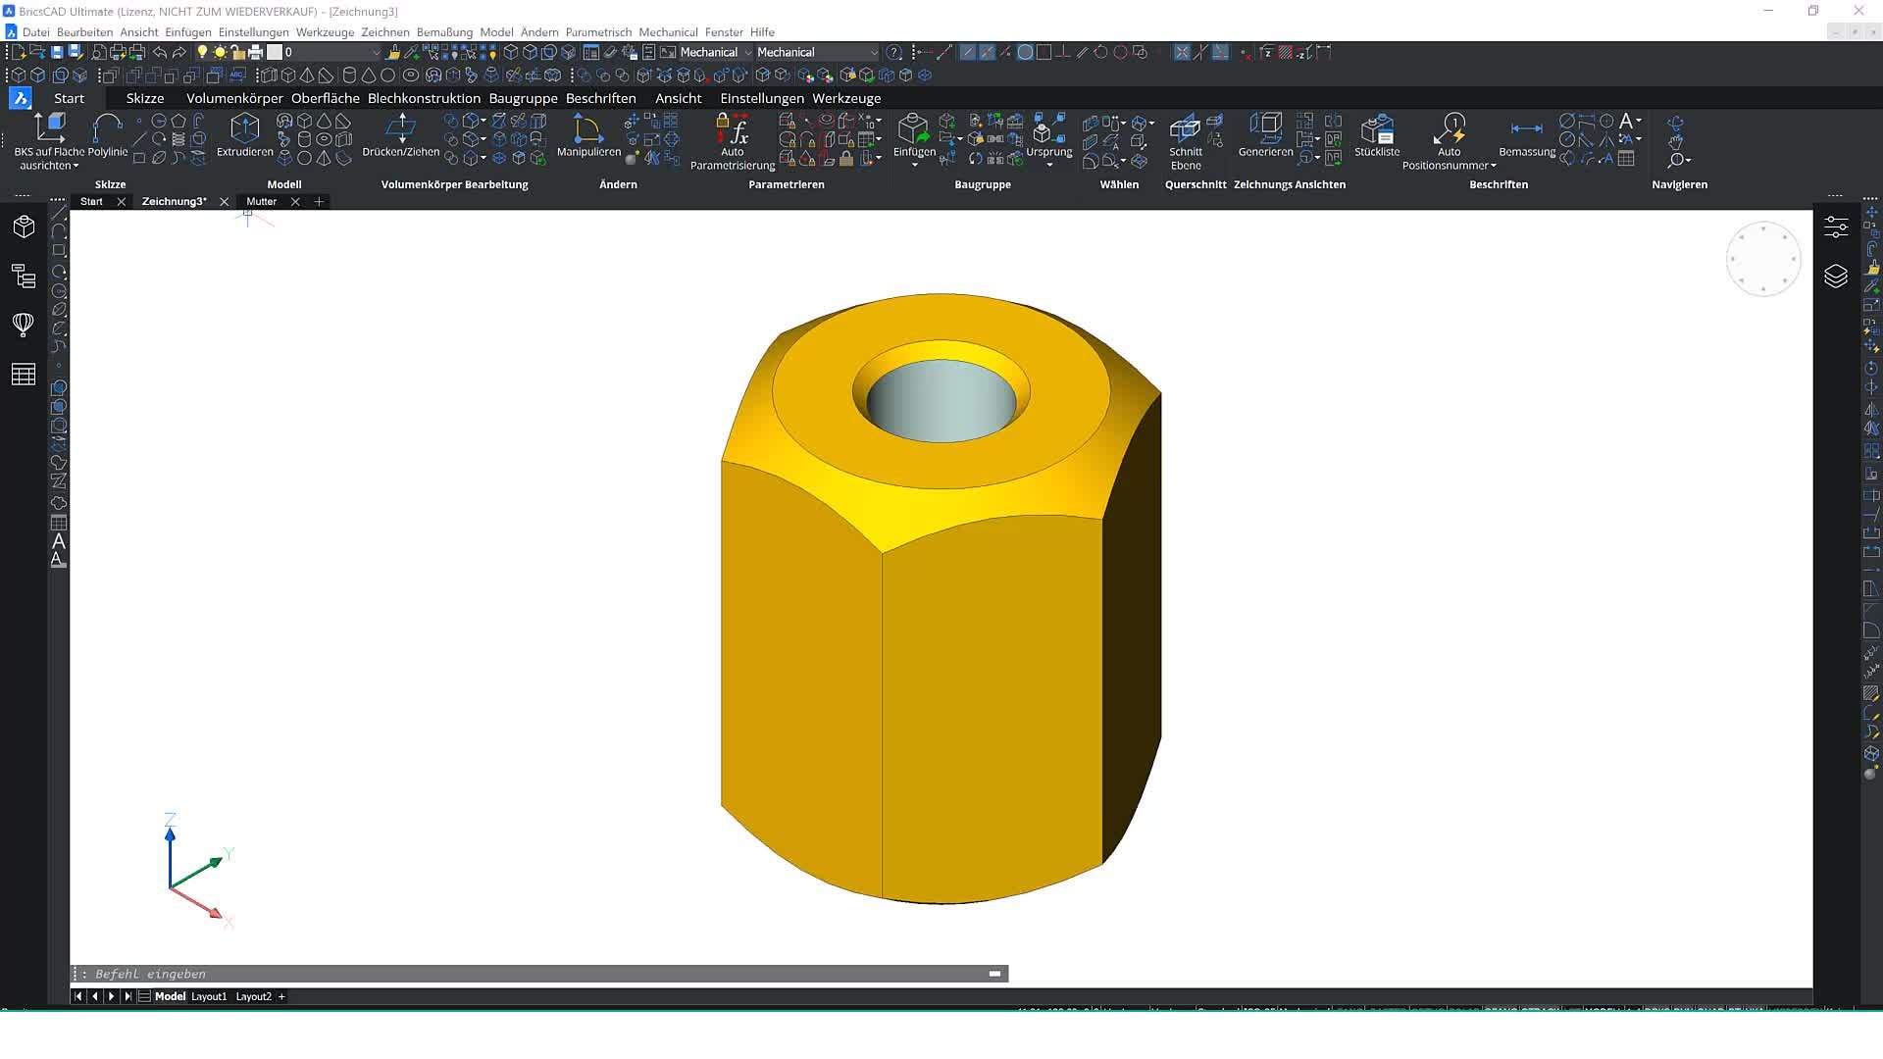Toggle the layer lock padlock icon
The image size is (1883, 1059).
point(237,52)
